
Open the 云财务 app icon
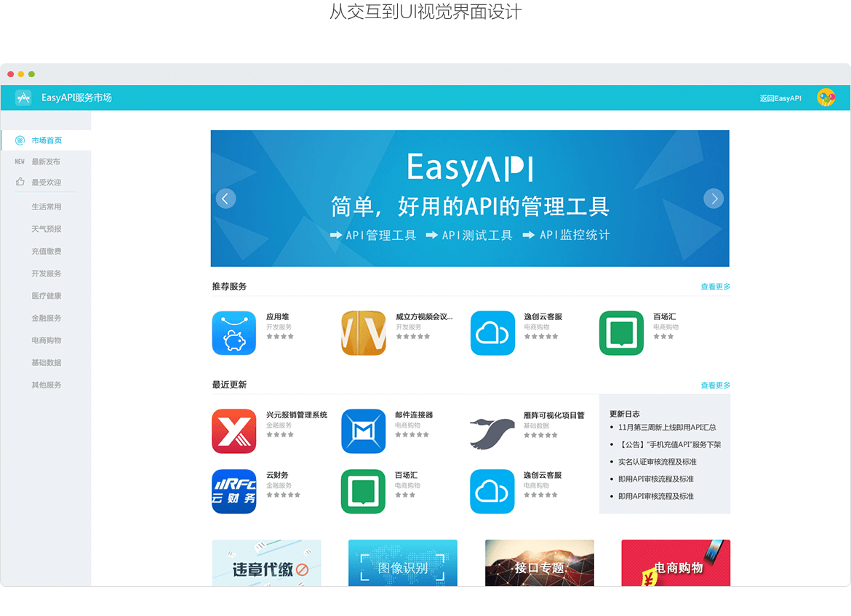(234, 491)
